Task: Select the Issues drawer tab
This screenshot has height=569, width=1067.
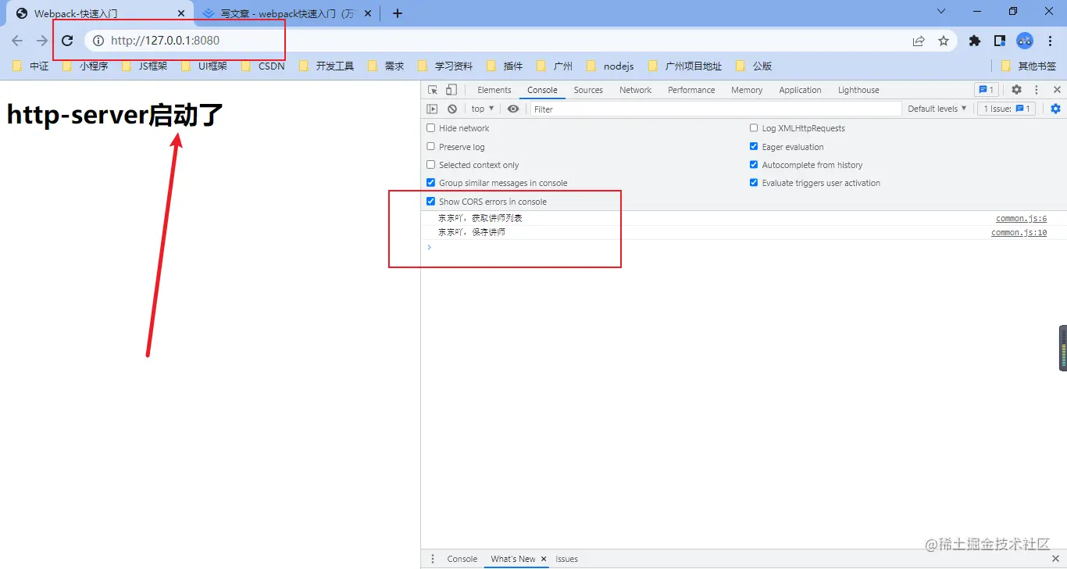Action: click(567, 559)
